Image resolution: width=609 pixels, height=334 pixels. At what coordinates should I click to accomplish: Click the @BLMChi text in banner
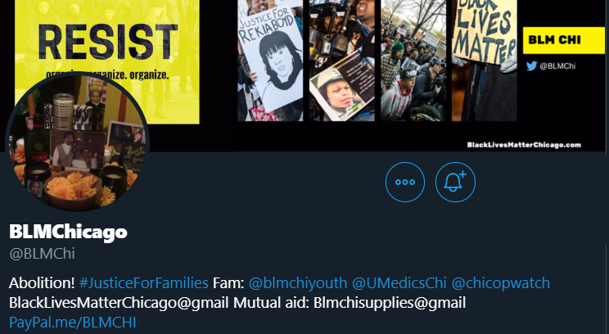pos(557,66)
